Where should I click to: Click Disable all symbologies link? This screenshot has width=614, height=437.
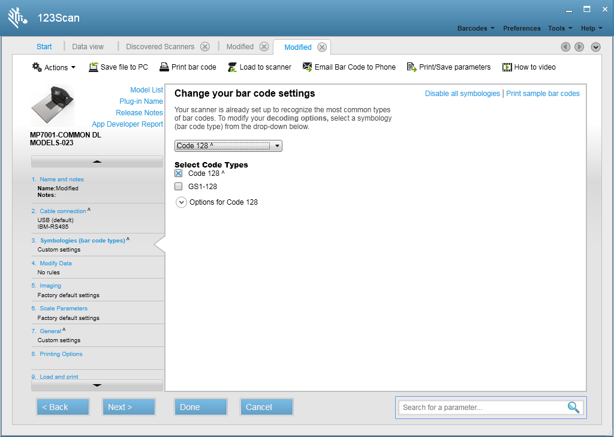(462, 94)
